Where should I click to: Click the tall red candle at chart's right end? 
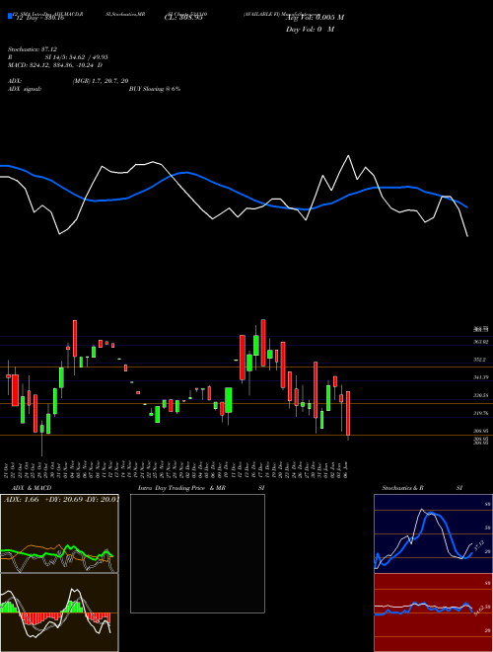[348, 413]
